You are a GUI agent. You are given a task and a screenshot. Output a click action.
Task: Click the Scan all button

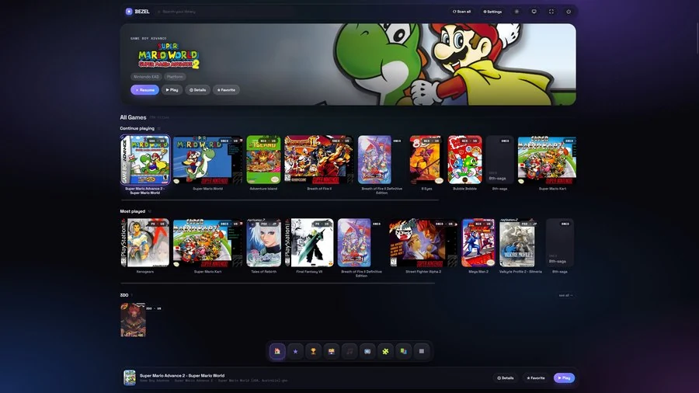tap(462, 12)
